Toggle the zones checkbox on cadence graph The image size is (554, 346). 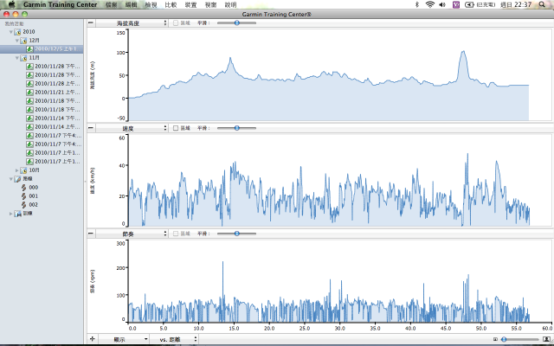(x=176, y=234)
